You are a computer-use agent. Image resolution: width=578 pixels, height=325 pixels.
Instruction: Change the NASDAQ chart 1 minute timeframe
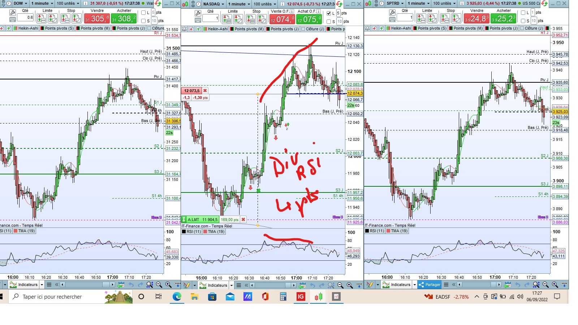239,4
